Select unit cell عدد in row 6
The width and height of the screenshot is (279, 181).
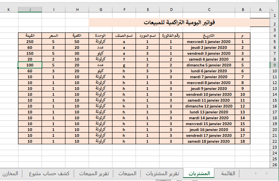101,48
